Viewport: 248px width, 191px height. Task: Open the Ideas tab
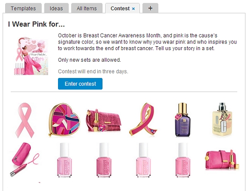[x=56, y=8]
